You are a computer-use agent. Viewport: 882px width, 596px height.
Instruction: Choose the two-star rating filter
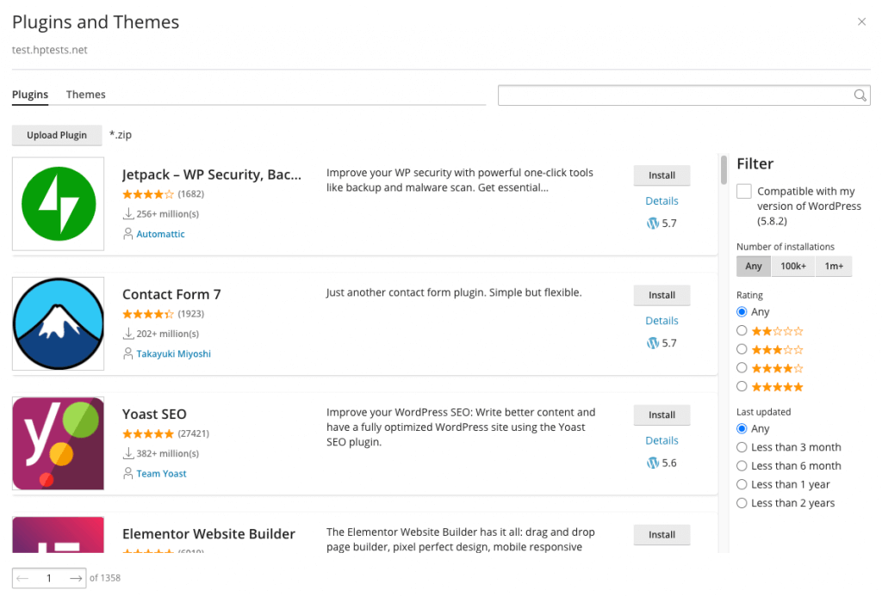tap(742, 330)
